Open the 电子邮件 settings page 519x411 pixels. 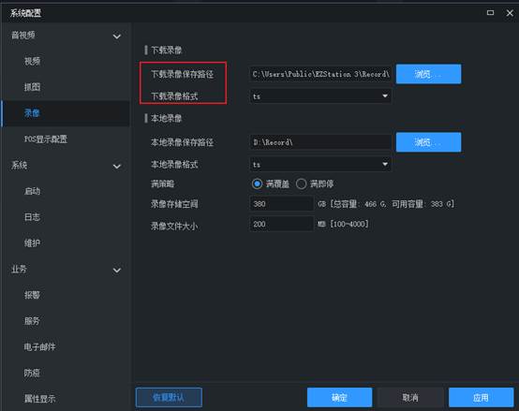(39, 346)
